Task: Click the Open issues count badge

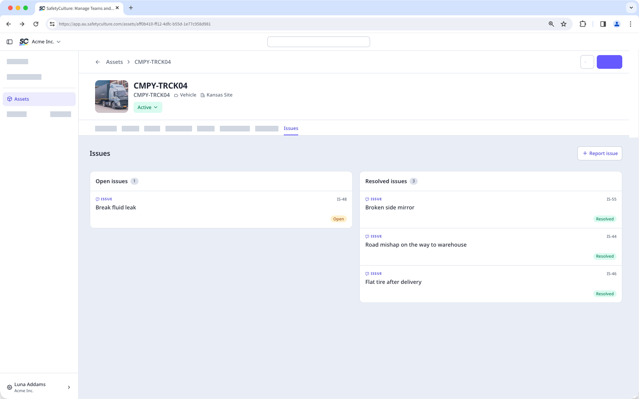Action: (134, 181)
